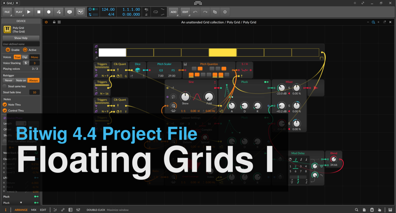Screen dimensions: 396x213
Task: Click the grid layout icon beside the lock
Action: coord(59,22)
